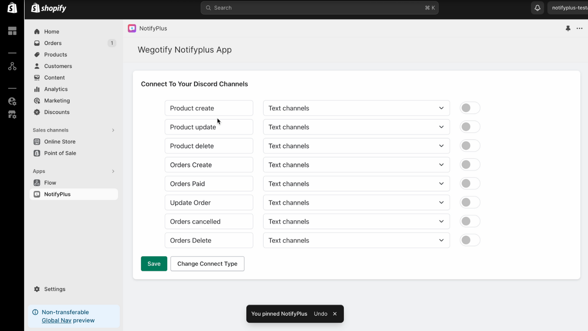
Task: Open the three-dots more actions menu
Action: pos(580,28)
